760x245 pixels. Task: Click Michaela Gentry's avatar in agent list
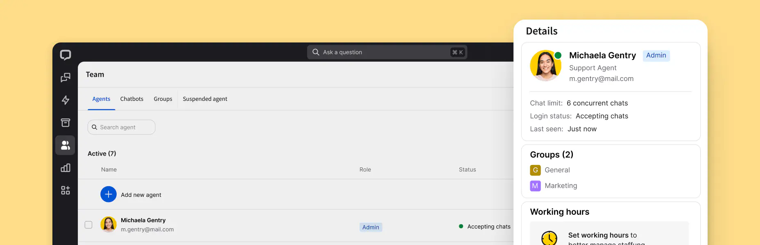tap(109, 225)
